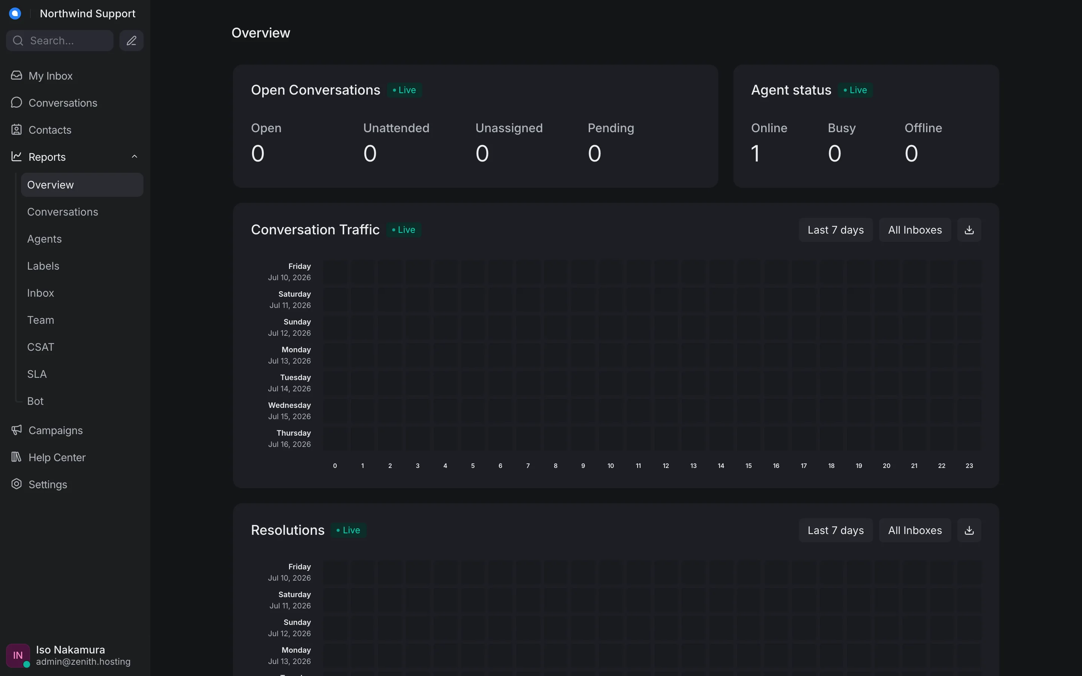
Task: Open the Agents report
Action: (82, 239)
